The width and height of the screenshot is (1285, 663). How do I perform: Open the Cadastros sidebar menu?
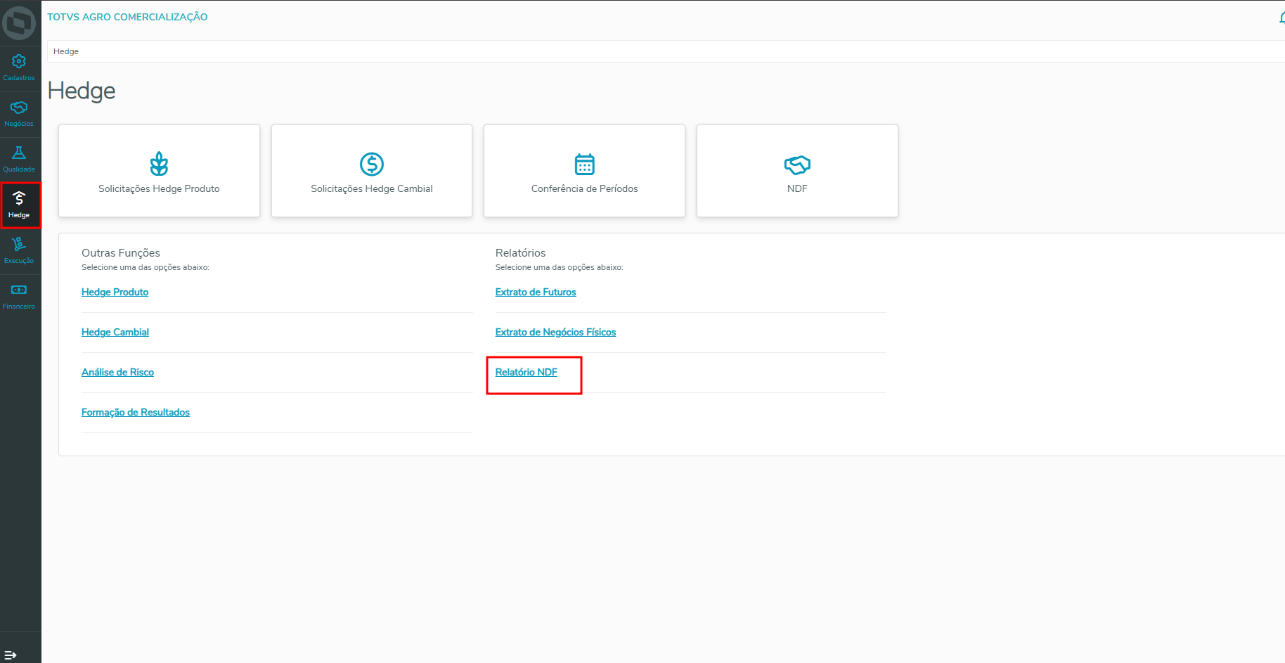19,68
